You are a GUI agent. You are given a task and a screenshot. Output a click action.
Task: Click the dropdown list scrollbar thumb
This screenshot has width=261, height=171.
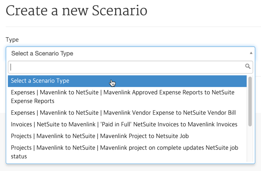[250, 101]
